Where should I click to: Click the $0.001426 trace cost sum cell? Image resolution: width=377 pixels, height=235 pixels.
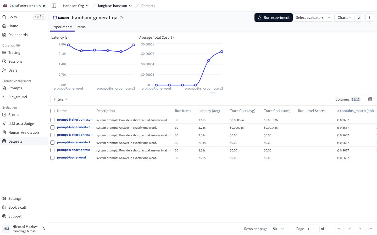click(271, 128)
